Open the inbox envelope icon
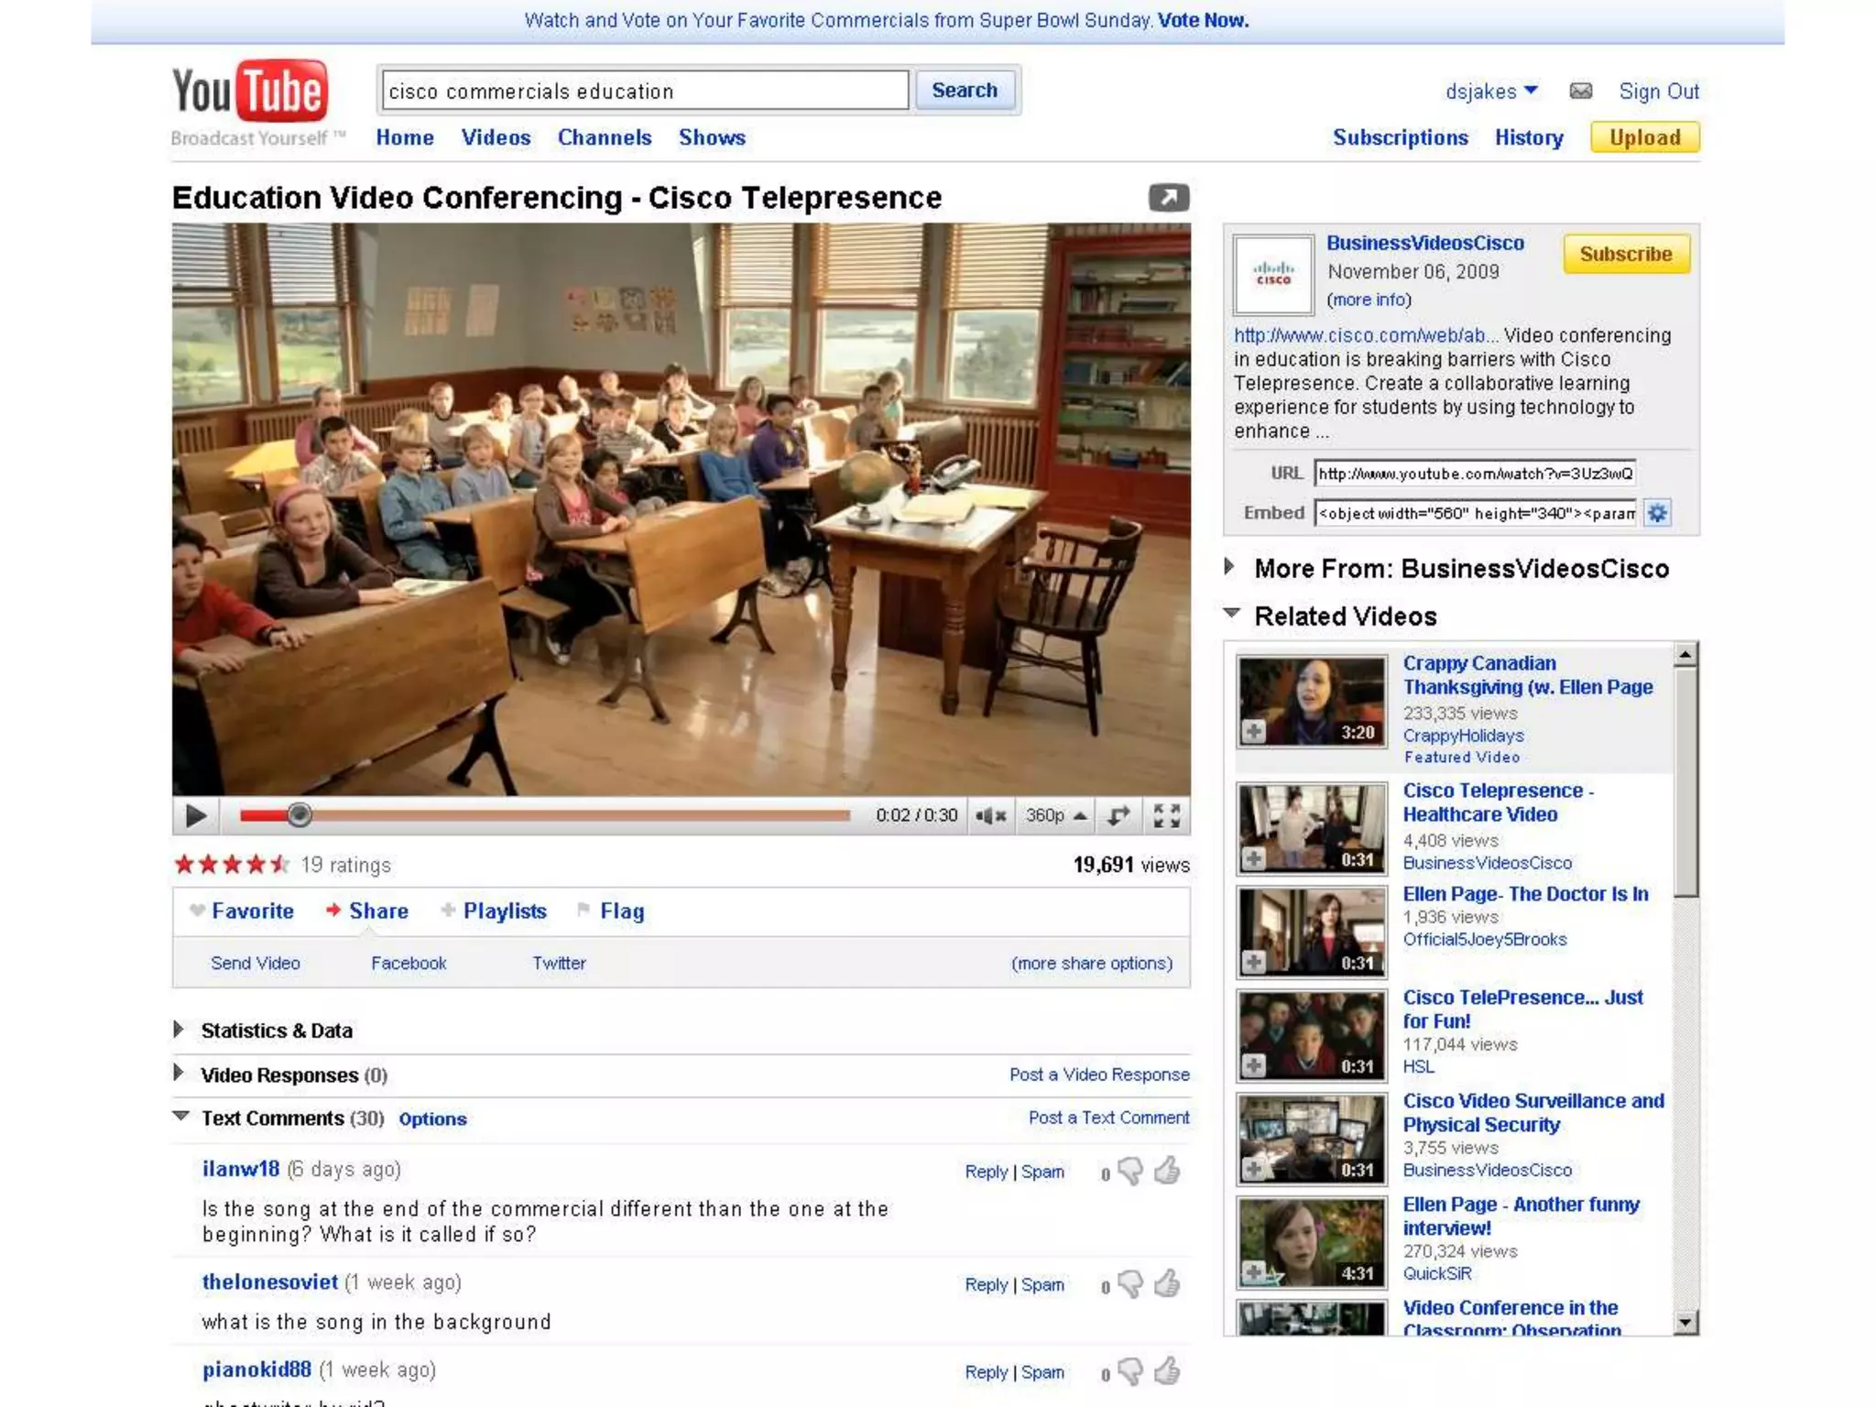This screenshot has width=1876, height=1407. [1580, 91]
